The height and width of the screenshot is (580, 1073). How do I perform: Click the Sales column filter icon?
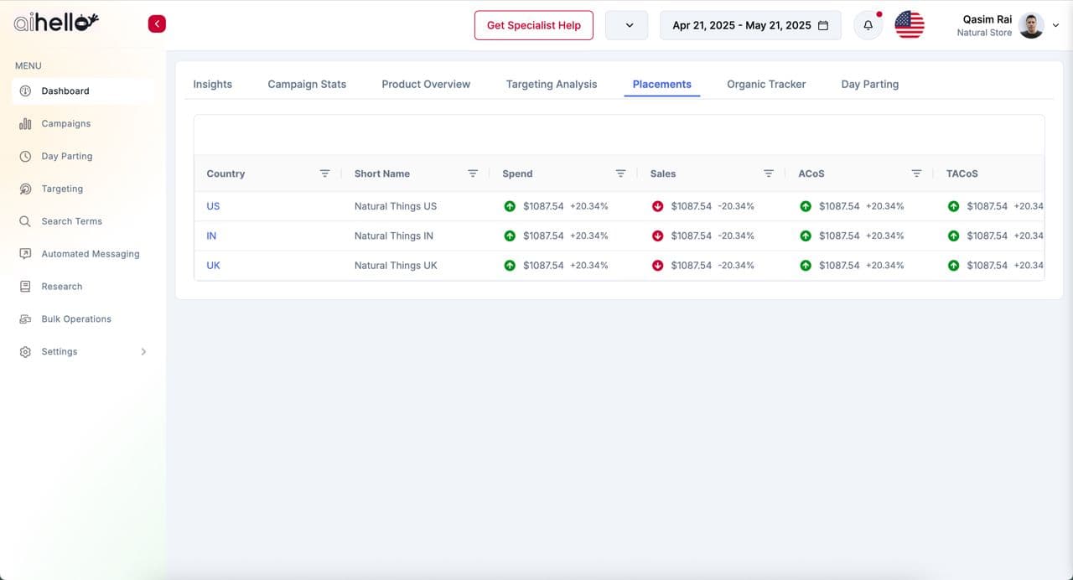pos(768,173)
